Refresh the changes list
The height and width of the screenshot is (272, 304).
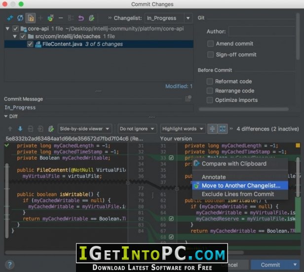(20, 18)
